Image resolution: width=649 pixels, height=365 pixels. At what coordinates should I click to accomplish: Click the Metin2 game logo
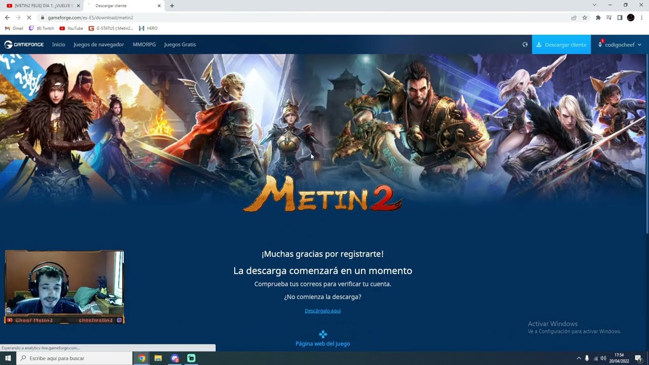tap(322, 195)
